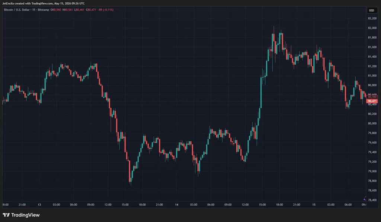
Task: Click the date label 14 on the time axis
Action: [177, 205]
